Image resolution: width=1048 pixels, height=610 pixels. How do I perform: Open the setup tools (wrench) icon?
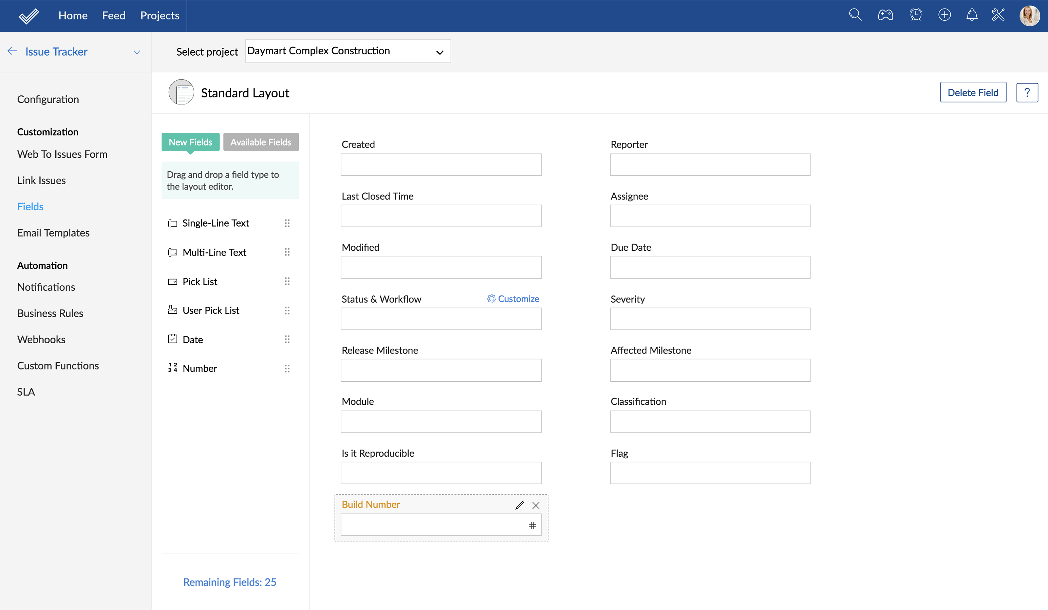(x=998, y=15)
